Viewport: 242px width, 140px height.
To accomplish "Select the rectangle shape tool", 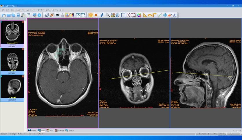I will point(123,15).
